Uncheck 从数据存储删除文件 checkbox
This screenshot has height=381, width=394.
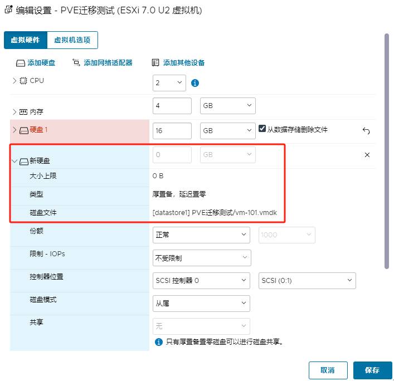pos(262,129)
